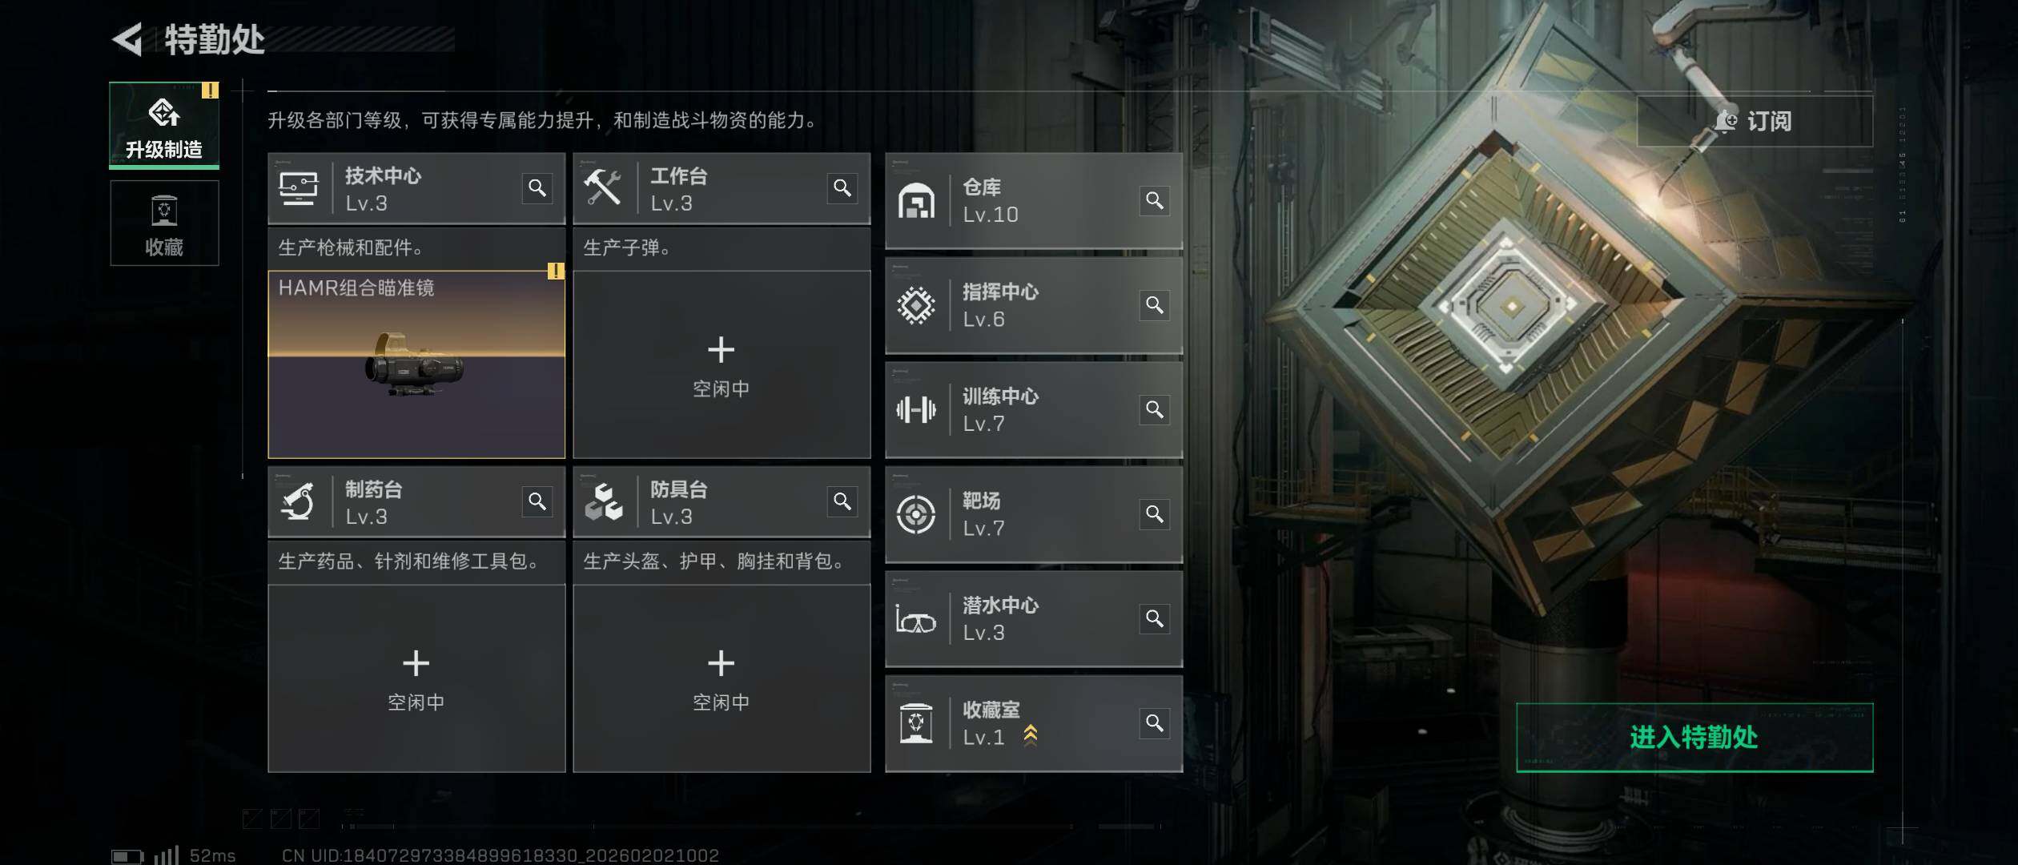This screenshot has width=2018, height=865.
Task: Inspect 防具台 via magnifier icon
Action: 842,501
